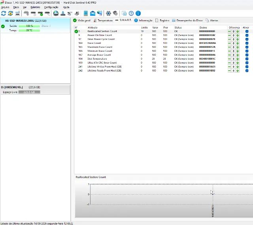Screen dimensions: 253x225
Task: Uncheck Ativar for Ultra ATA CRC Error Count
Action: pos(247,63)
